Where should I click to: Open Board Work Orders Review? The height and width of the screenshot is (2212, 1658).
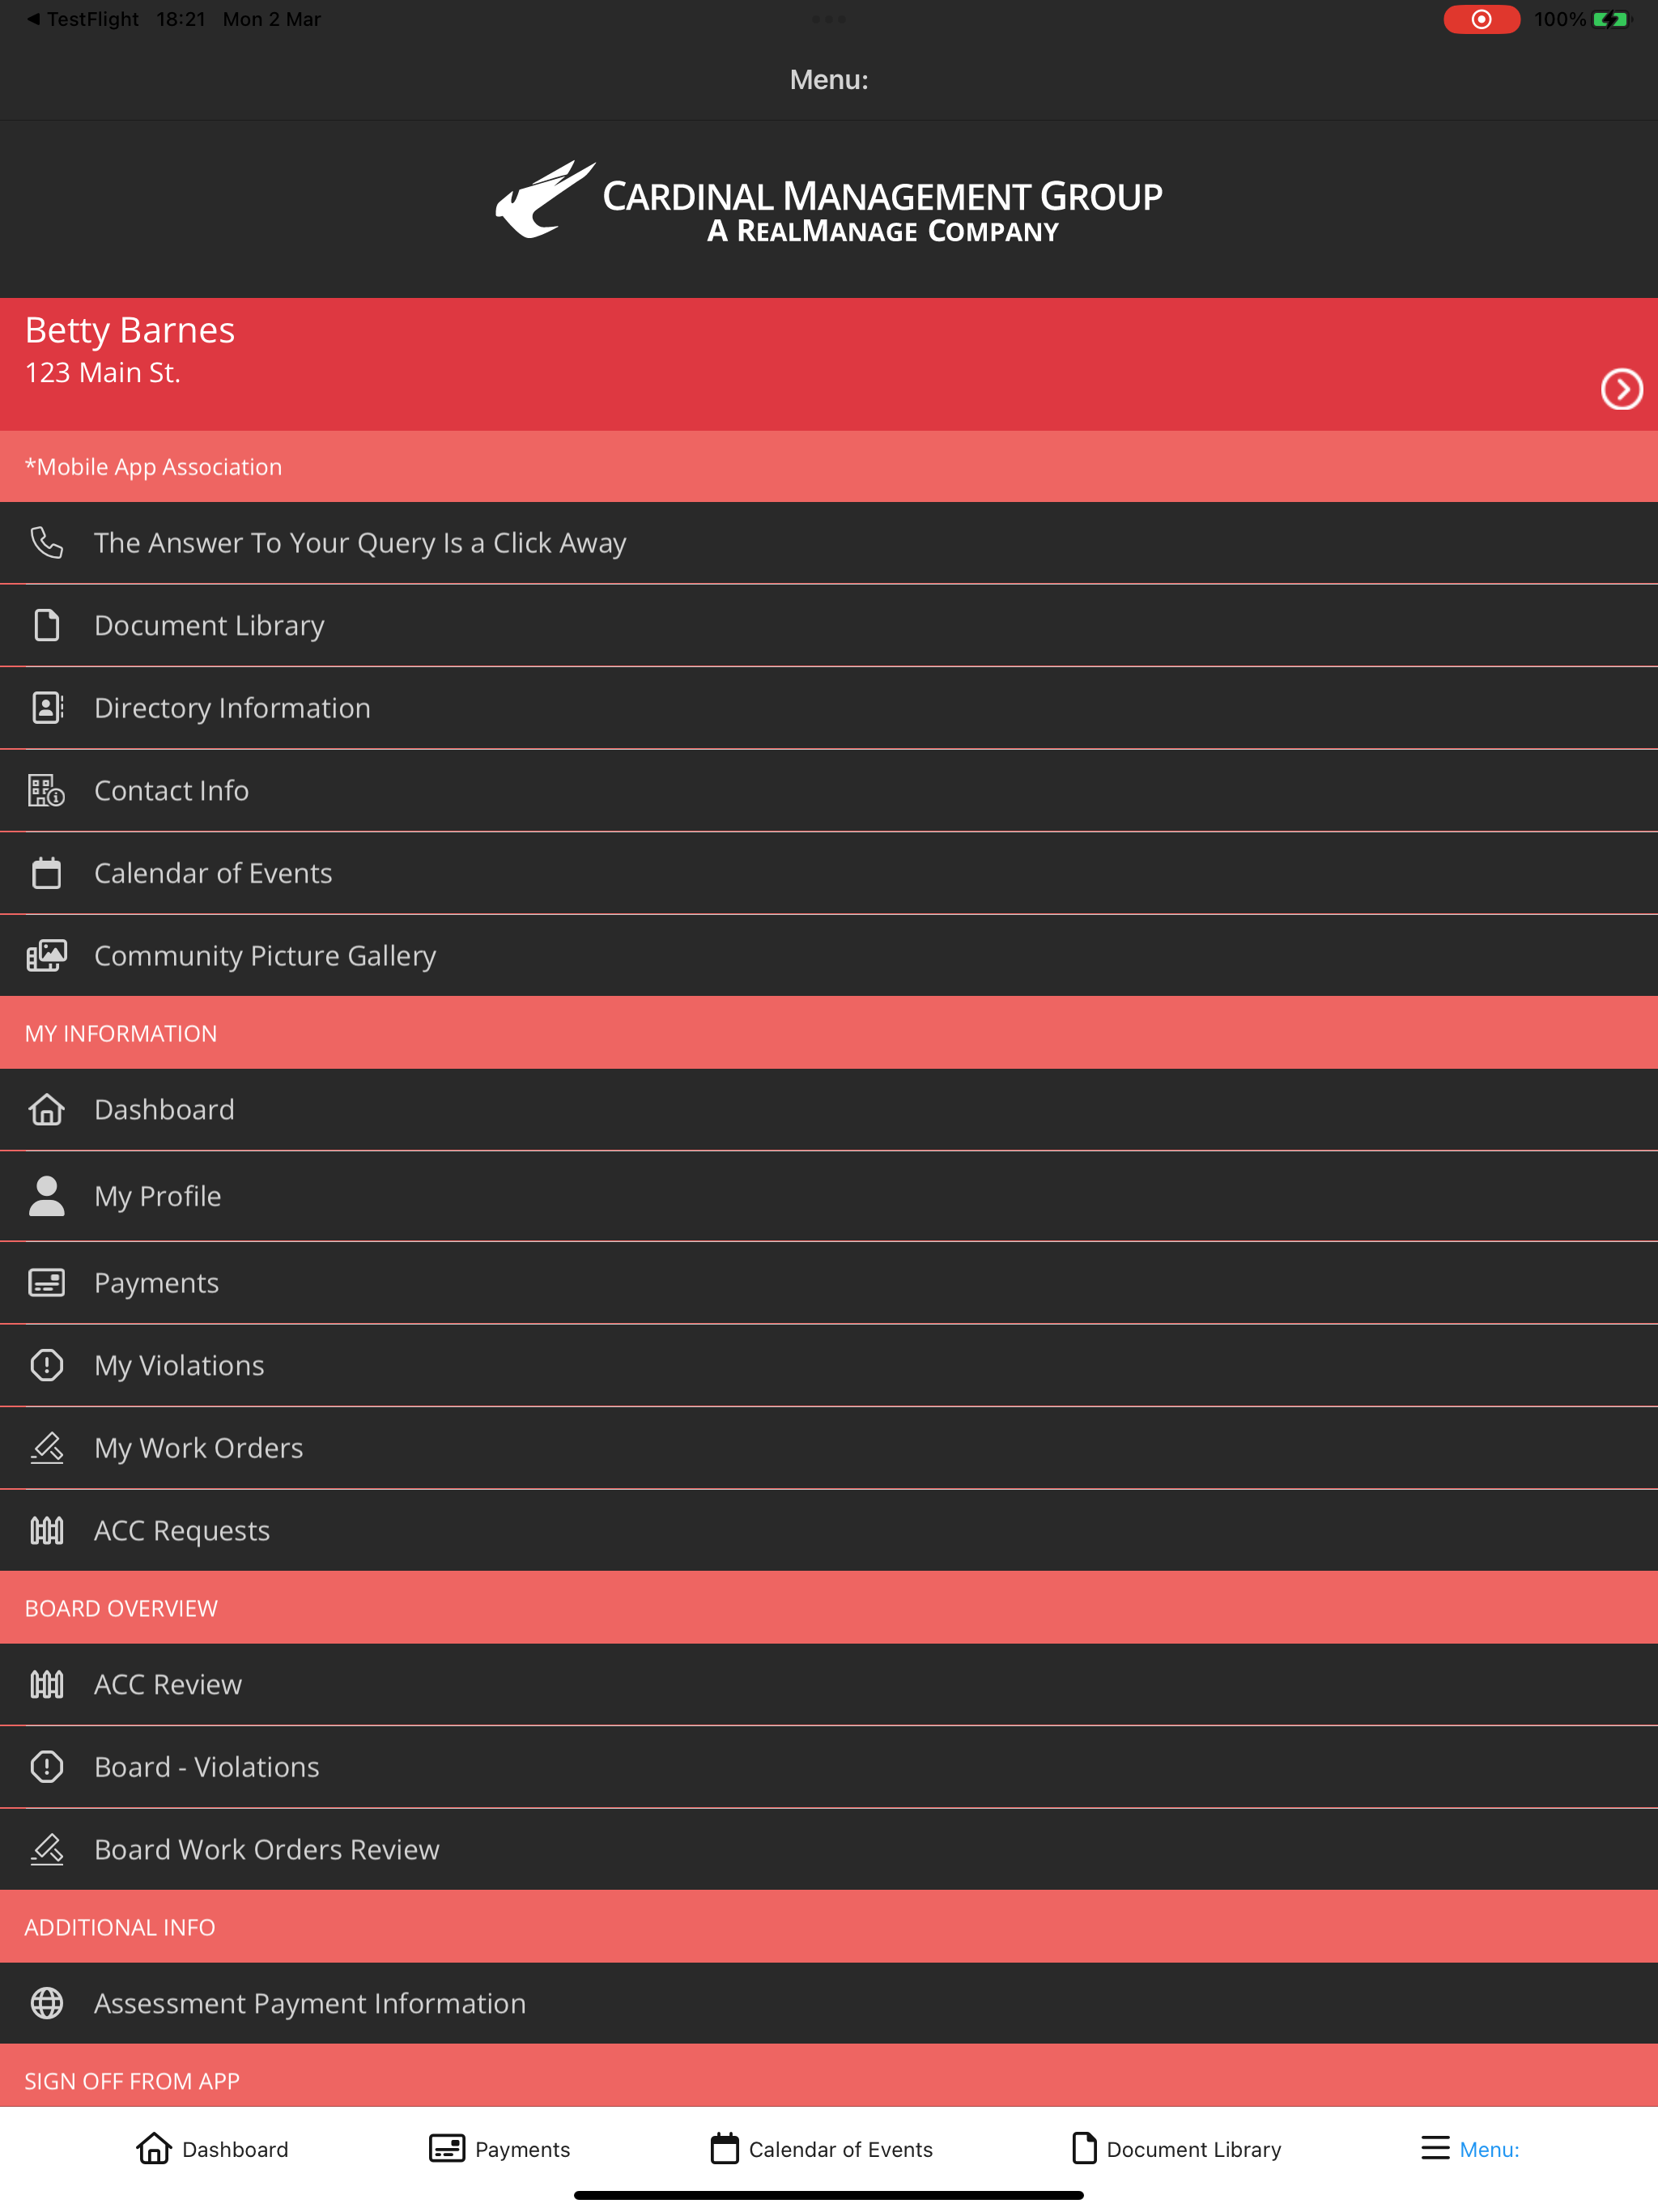coord(829,1850)
